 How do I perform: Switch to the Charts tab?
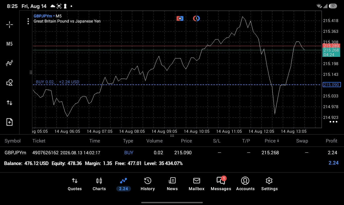coord(99,184)
